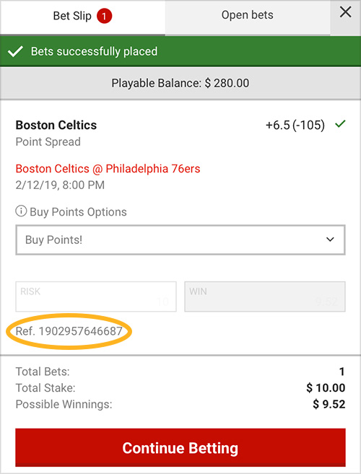Click the Buy Points Options label
The height and width of the screenshot is (474, 361).
click(78, 212)
